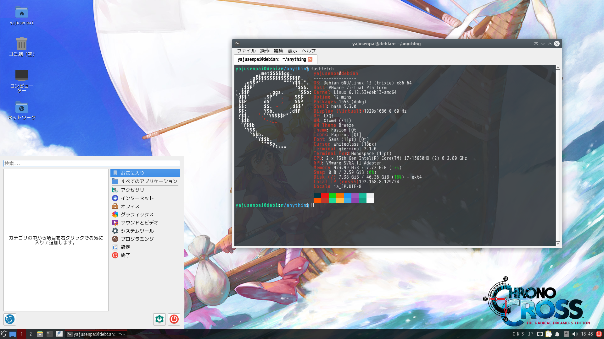Select すべてのアプリケーション in the menu

(149, 181)
